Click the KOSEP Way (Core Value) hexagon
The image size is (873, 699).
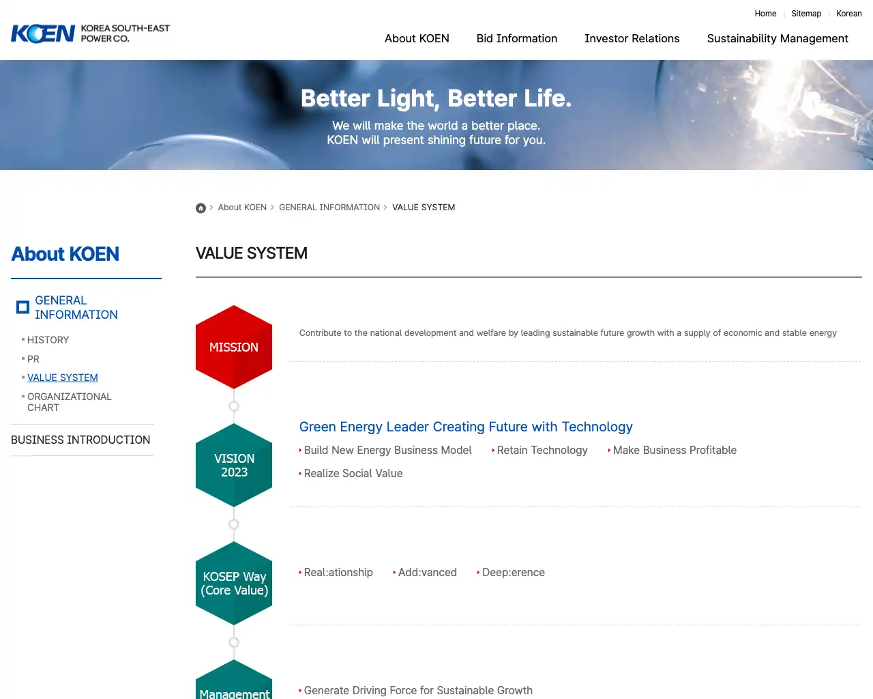coord(234,584)
